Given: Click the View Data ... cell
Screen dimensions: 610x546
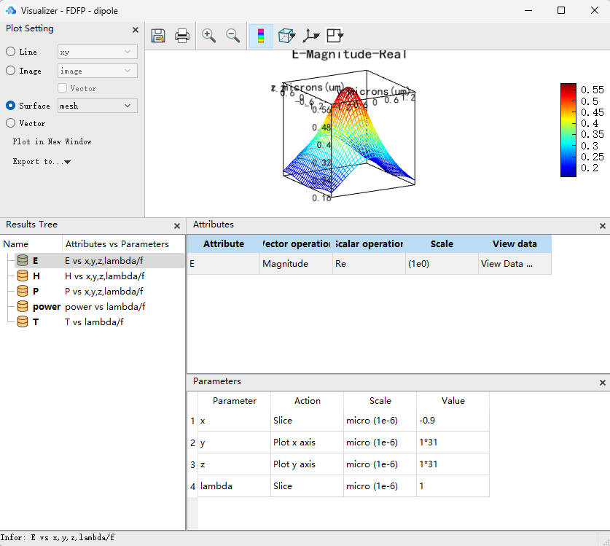Looking at the screenshot, I should pyautogui.click(x=514, y=264).
